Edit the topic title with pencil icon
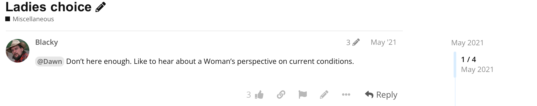This screenshot has height=106, width=537. 100,7
